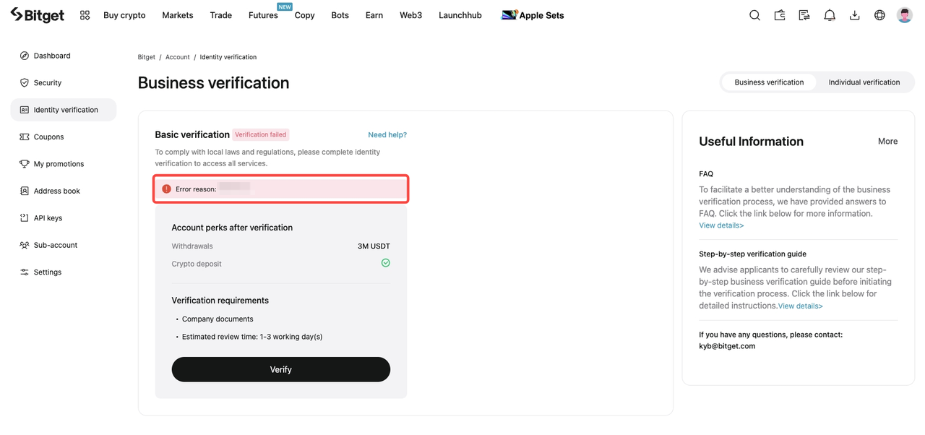Click the Company documents requirement text
Viewport: 925px width, 435px height.
tap(218, 319)
